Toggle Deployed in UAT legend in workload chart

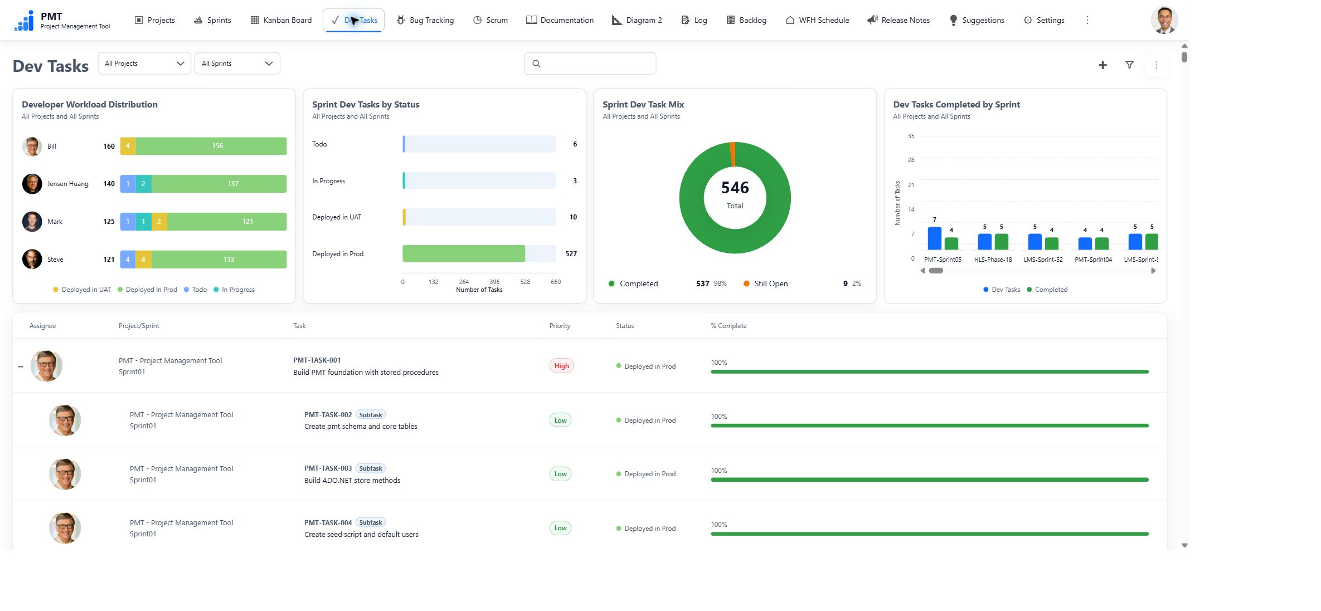pos(81,290)
